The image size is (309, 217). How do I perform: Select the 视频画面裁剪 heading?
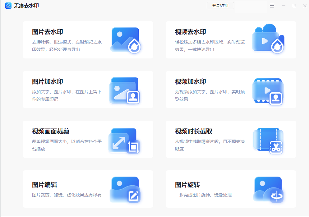pos(51,132)
